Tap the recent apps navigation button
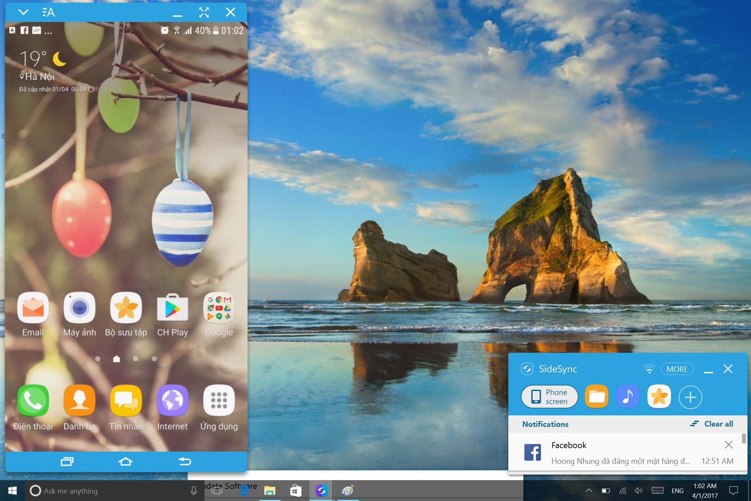Screen dimensions: 751x501 67,462
